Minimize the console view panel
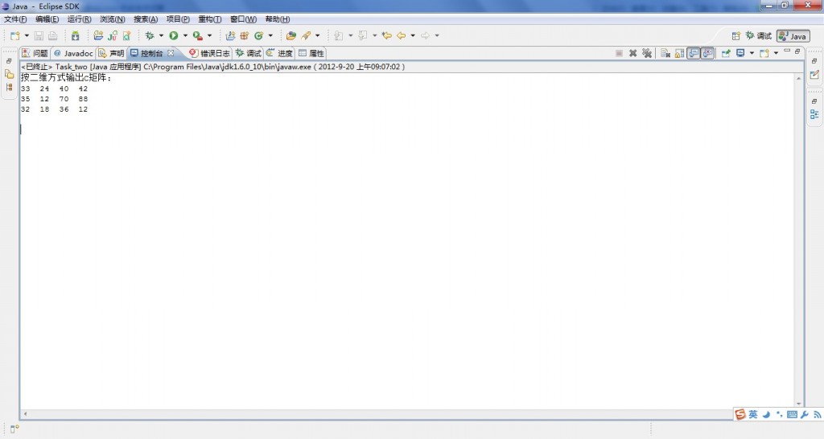Image resolution: width=824 pixels, height=439 pixels. 787,51
